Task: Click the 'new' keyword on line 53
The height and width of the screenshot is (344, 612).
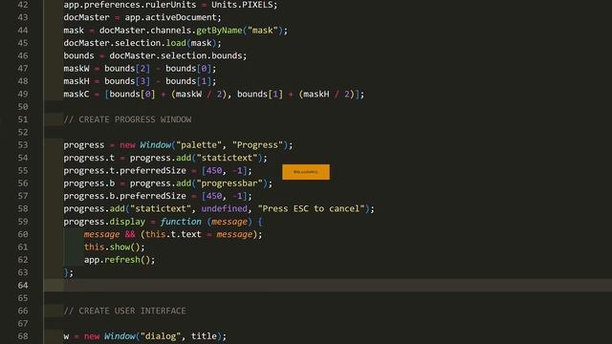Action: click(127, 144)
